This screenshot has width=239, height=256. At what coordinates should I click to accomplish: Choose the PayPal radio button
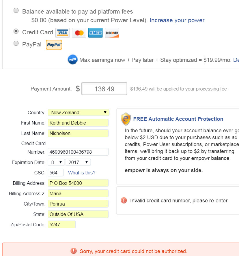(x=16, y=44)
